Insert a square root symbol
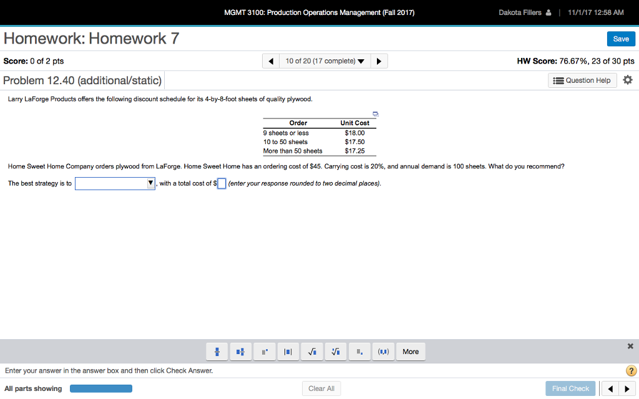 pyautogui.click(x=311, y=351)
